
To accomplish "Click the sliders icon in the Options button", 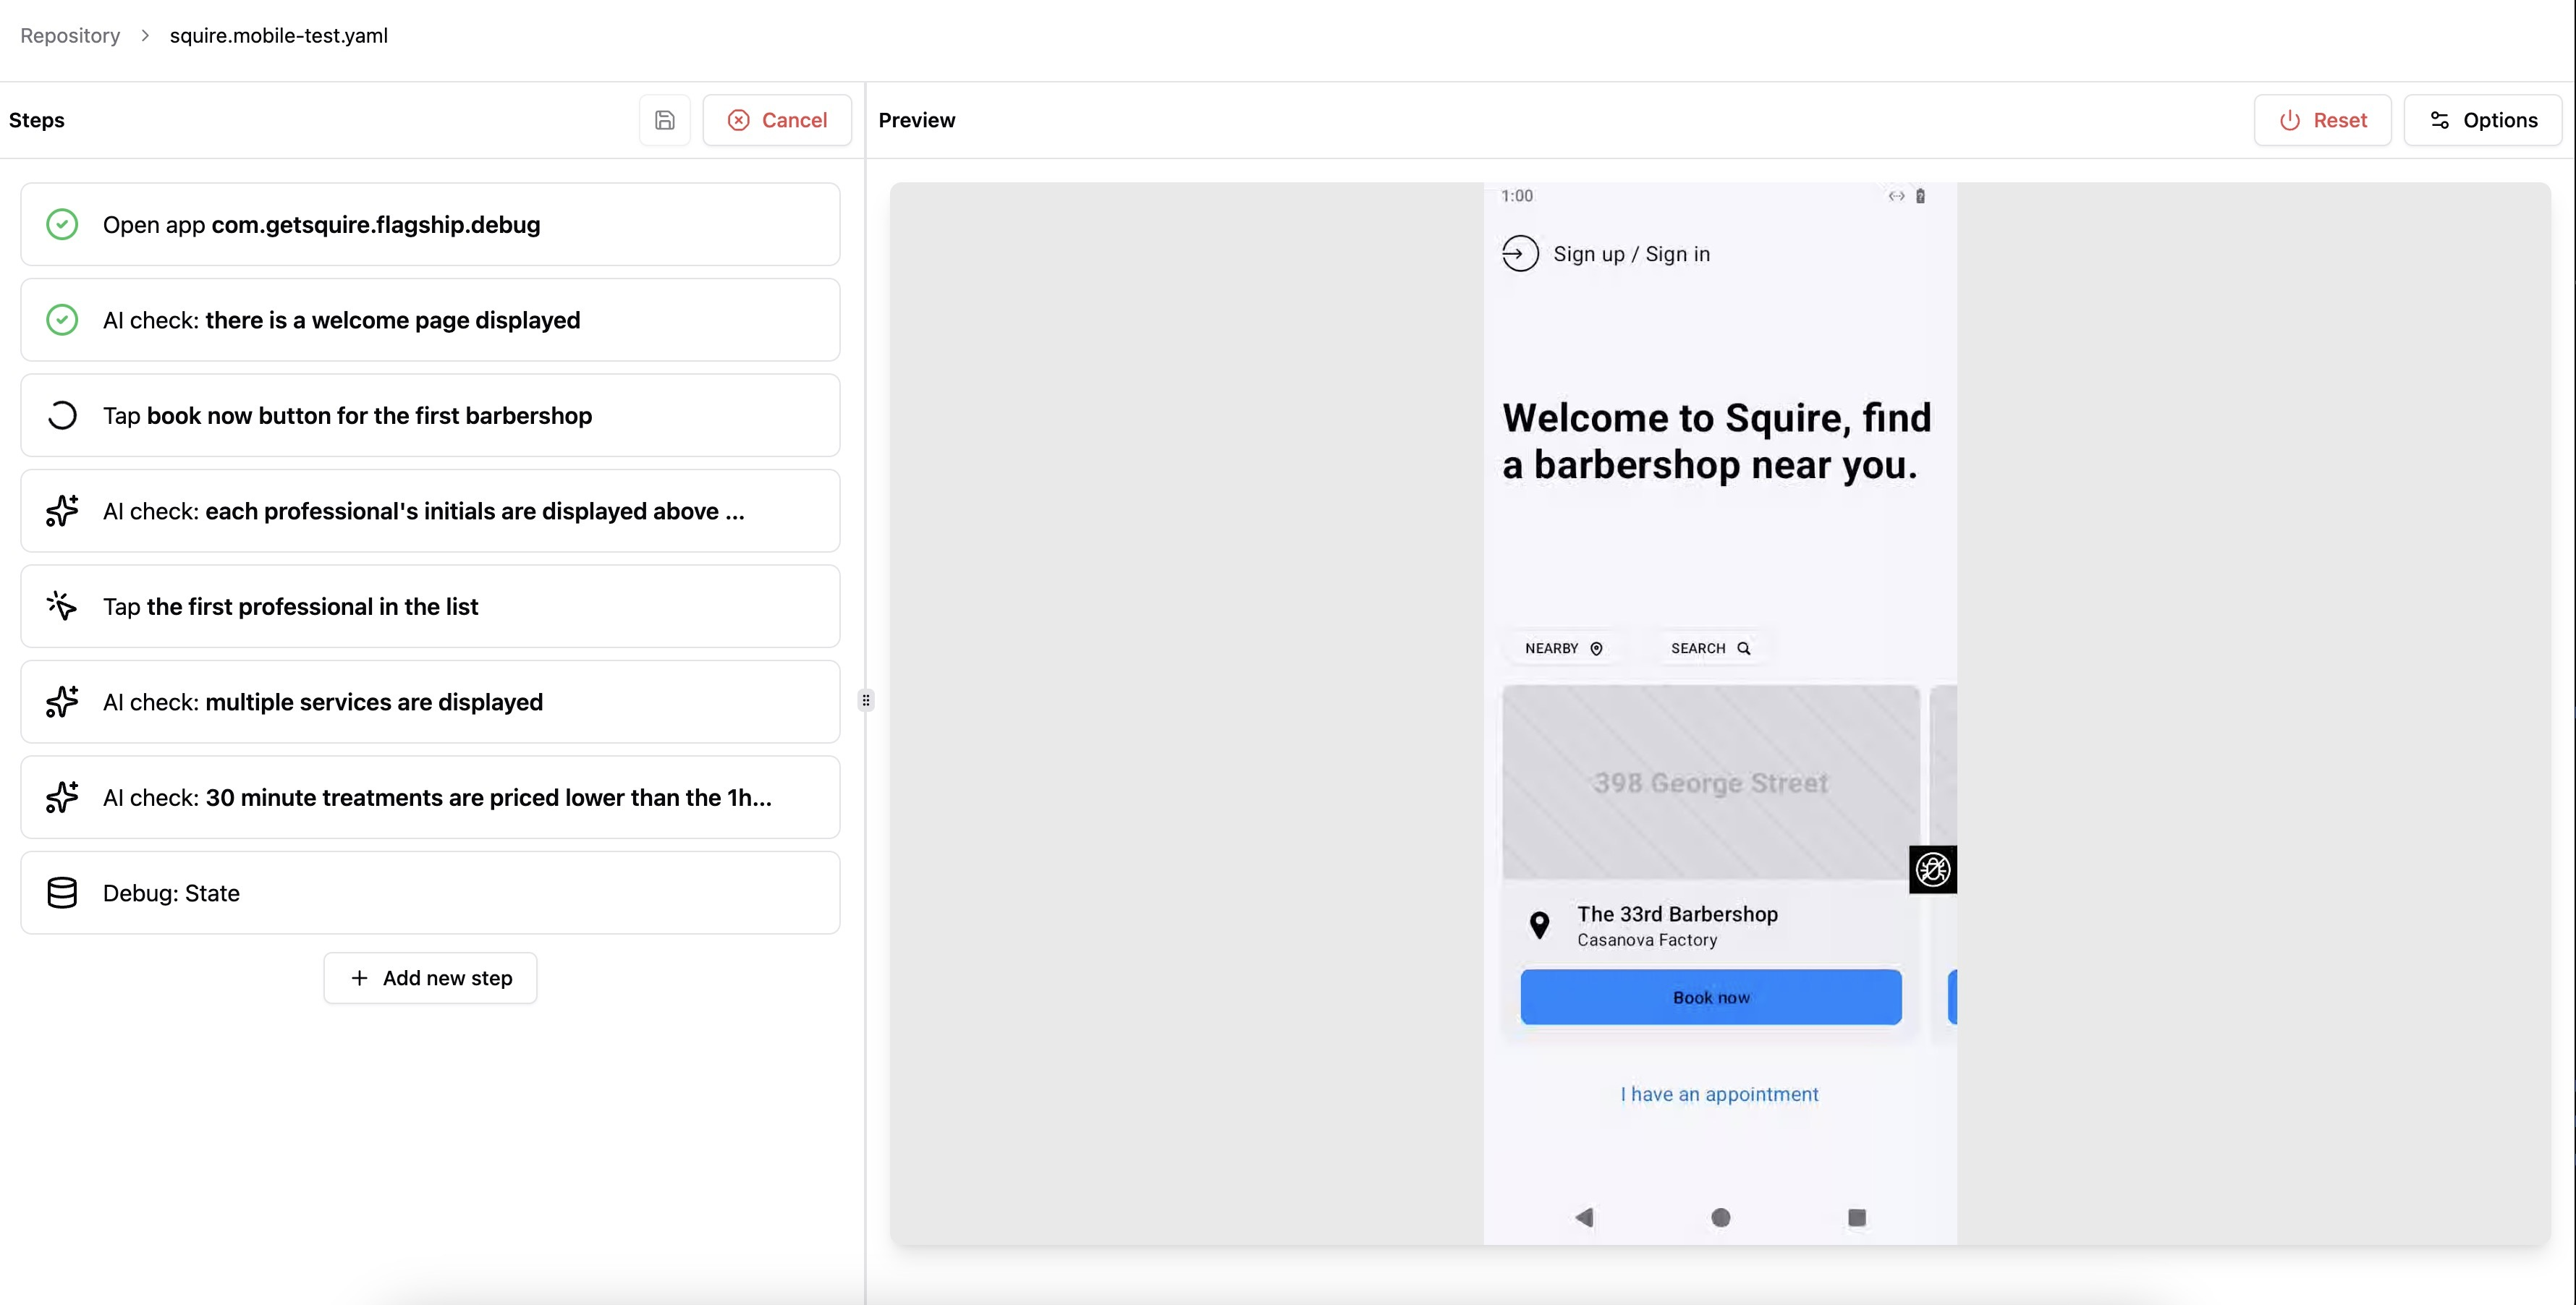I will (x=2439, y=120).
